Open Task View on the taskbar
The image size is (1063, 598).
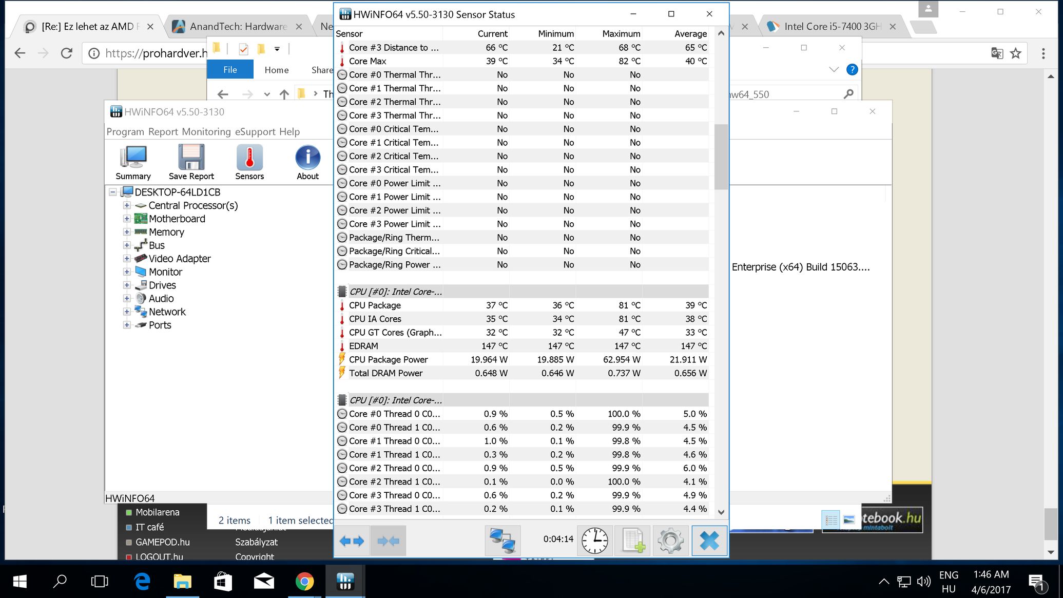100,582
